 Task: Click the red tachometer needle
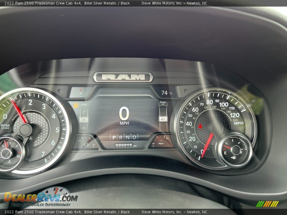[x=19, y=112]
